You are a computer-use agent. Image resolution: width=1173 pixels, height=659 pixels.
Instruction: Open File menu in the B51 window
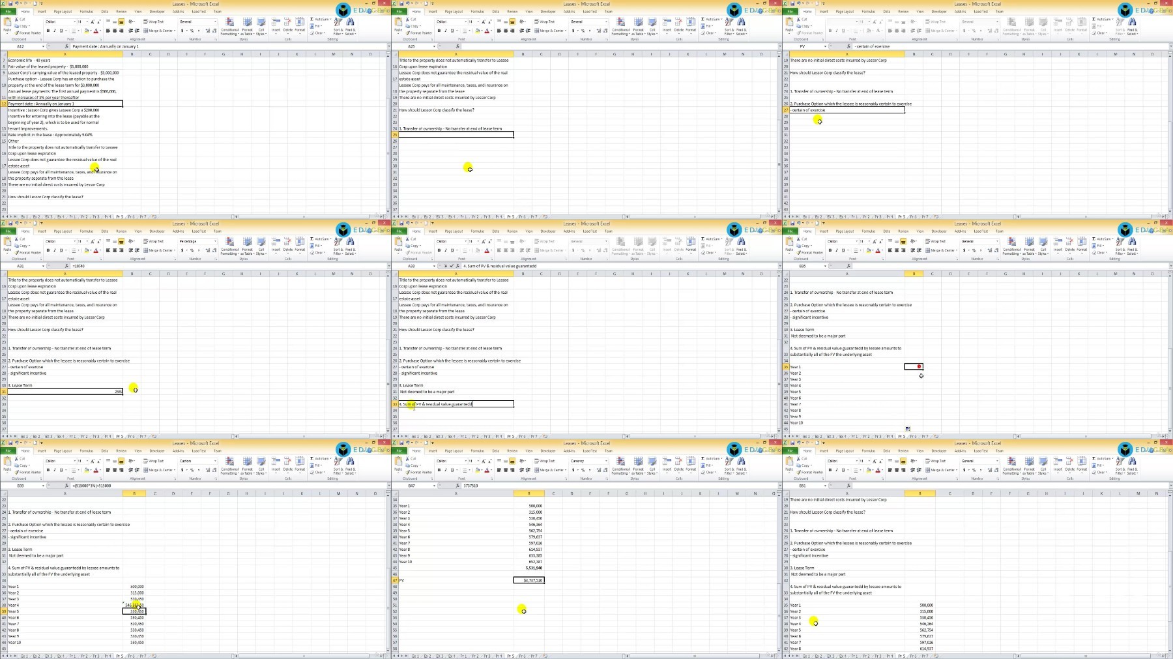[x=790, y=450]
